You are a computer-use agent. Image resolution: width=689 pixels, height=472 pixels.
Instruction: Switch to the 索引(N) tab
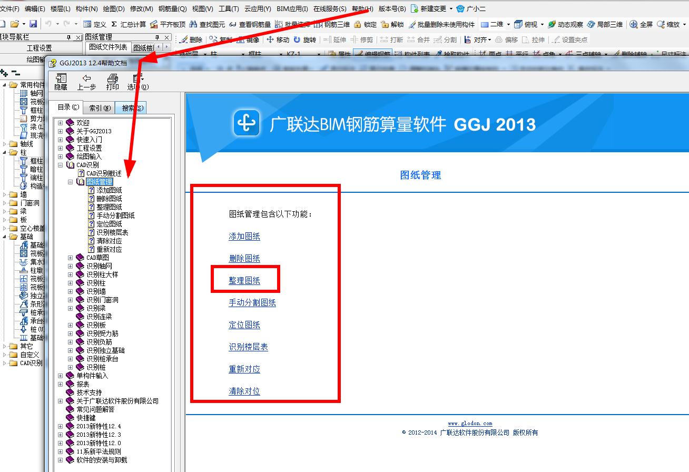tap(100, 108)
